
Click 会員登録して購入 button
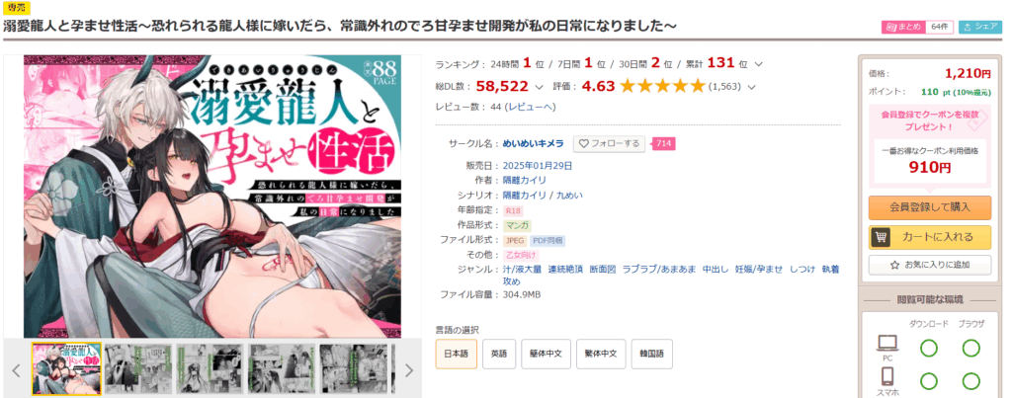929,207
